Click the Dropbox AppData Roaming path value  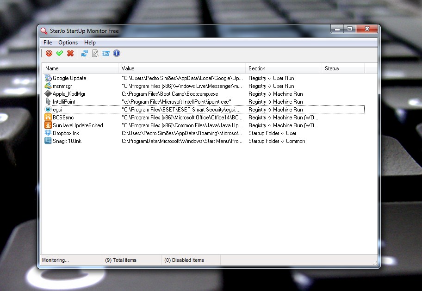pos(182,133)
